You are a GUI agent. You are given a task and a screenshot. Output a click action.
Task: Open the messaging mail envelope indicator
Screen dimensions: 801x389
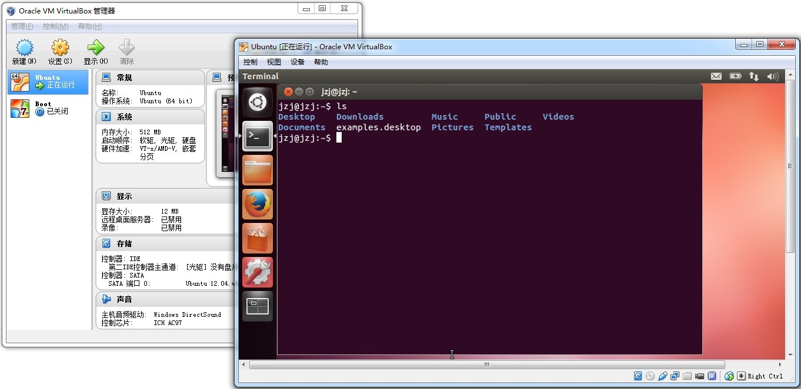(716, 76)
